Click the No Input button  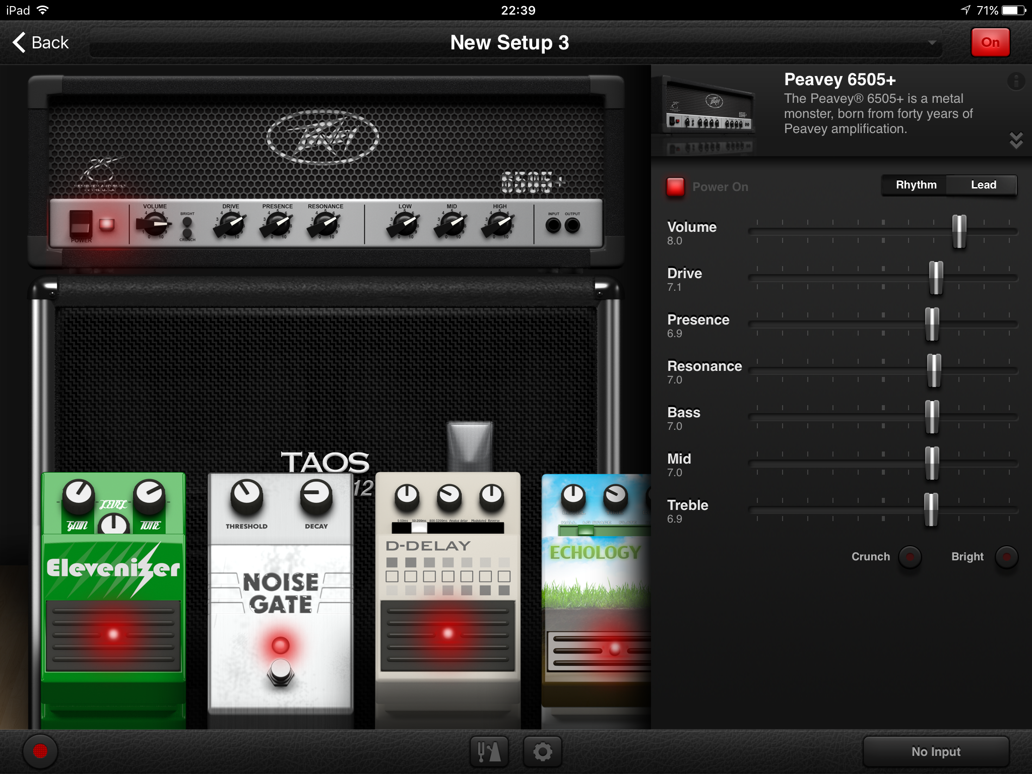coord(936,751)
